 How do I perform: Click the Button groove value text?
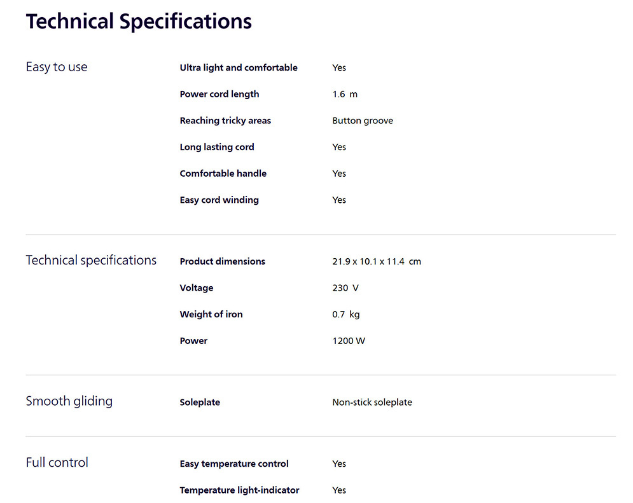(363, 120)
